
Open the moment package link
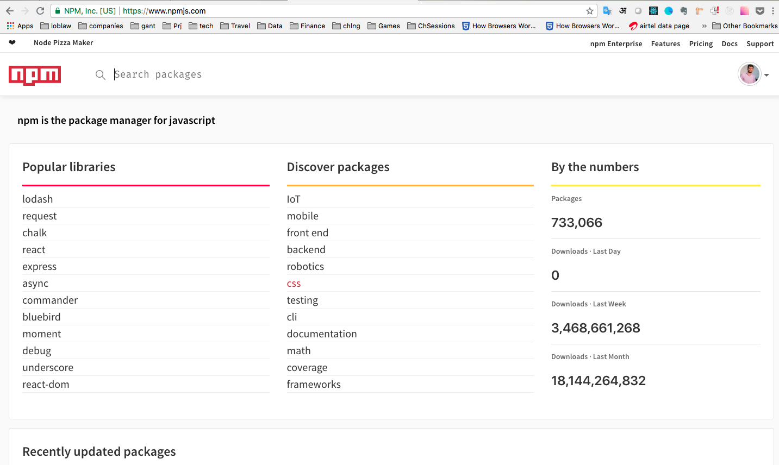(41, 334)
